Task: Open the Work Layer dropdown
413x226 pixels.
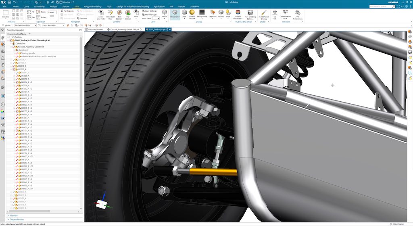Action: tap(156, 19)
